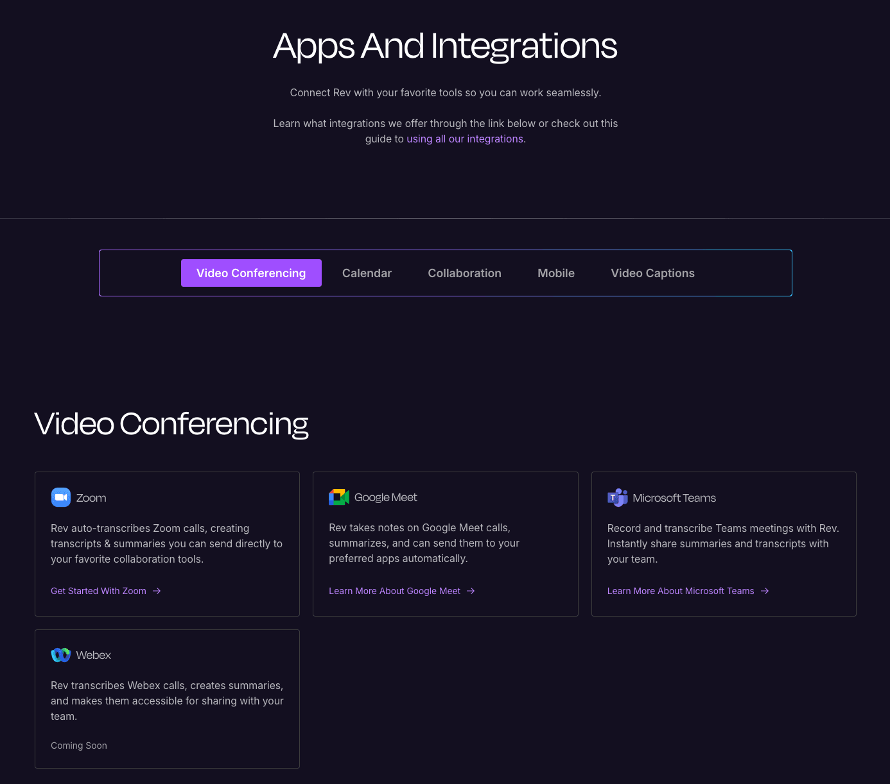Screen dimensions: 890x784
Task: Click the 'Rev auto-transcribes Zoom calls' description
Action: pos(167,543)
